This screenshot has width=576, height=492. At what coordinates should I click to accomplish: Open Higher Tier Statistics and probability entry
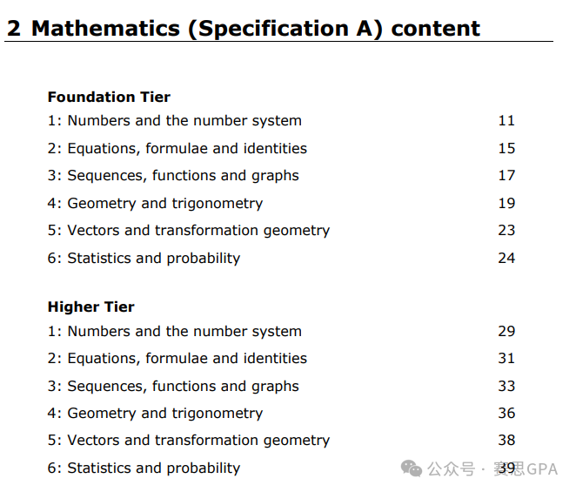point(144,468)
